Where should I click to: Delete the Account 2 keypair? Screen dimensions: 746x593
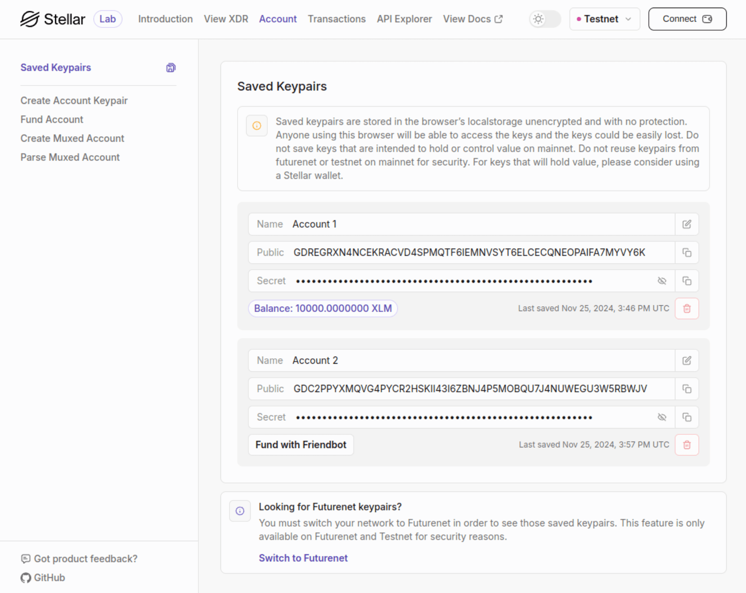click(687, 445)
